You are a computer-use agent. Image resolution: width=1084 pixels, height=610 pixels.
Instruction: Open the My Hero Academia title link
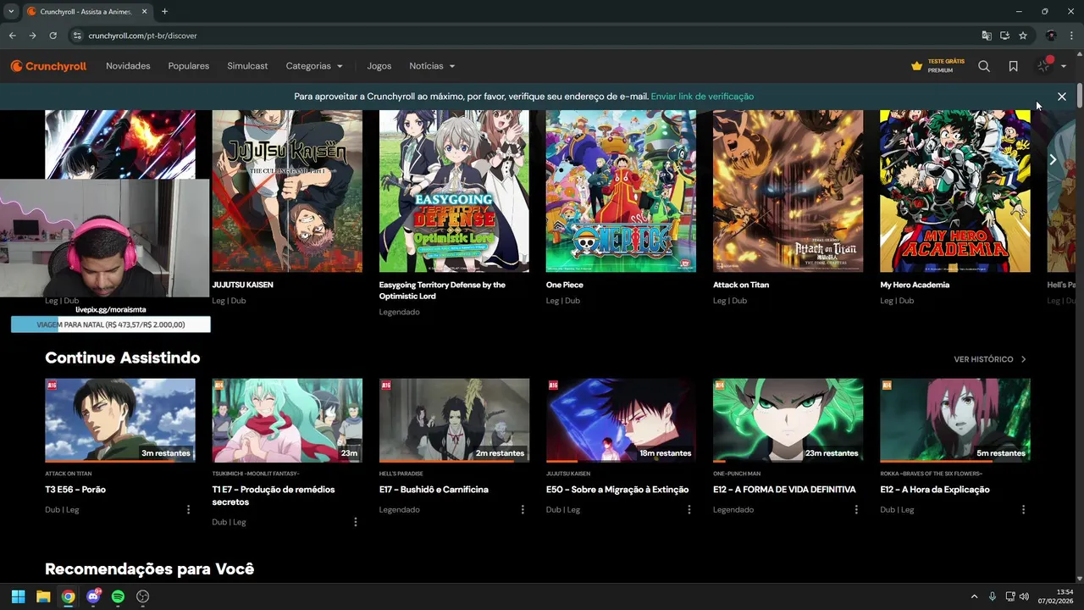click(x=915, y=285)
